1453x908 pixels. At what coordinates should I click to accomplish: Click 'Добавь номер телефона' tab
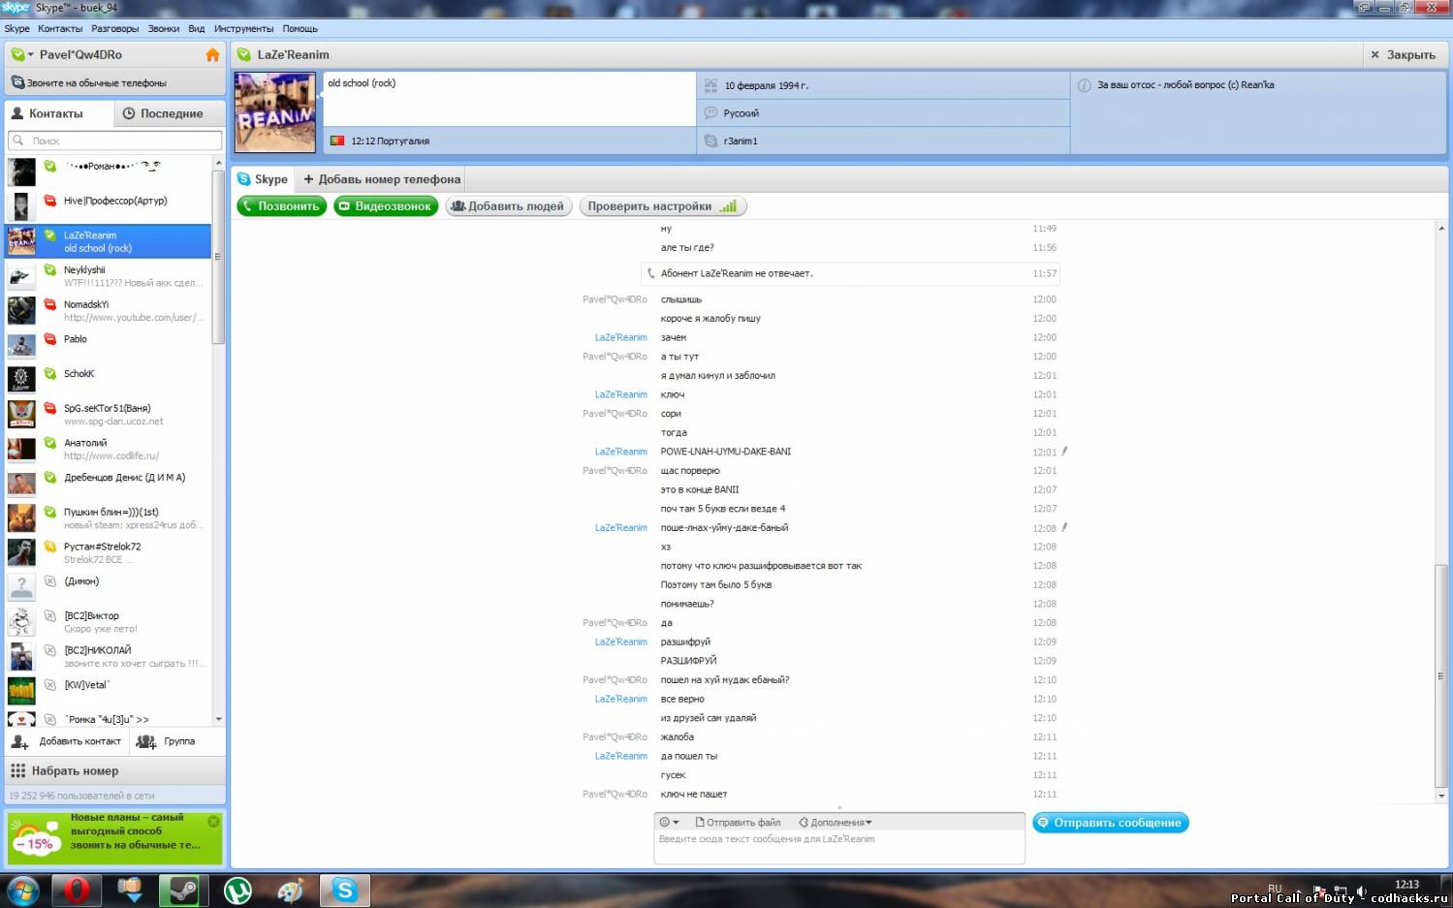pos(382,179)
